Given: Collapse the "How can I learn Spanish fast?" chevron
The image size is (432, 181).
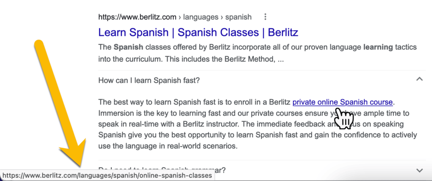Looking at the screenshot, I should point(419,79).
